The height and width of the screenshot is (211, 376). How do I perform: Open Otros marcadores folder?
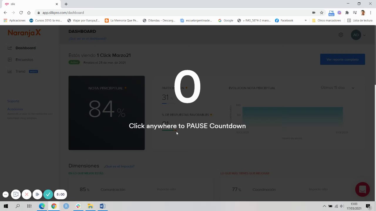click(x=326, y=21)
